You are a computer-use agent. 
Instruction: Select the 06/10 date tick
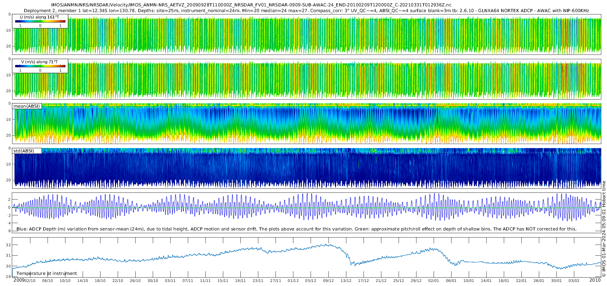pos(48,281)
